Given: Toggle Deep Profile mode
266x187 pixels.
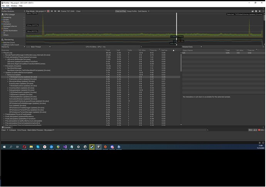Looking at the screenshot, I should tap(132, 11).
